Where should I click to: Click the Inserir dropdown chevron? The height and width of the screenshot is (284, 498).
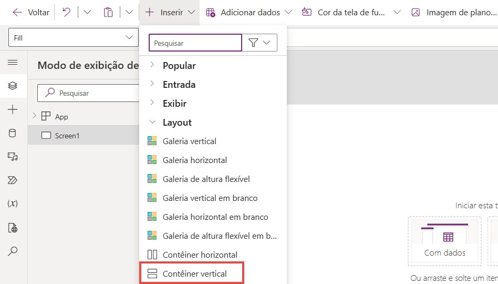pyautogui.click(x=191, y=13)
